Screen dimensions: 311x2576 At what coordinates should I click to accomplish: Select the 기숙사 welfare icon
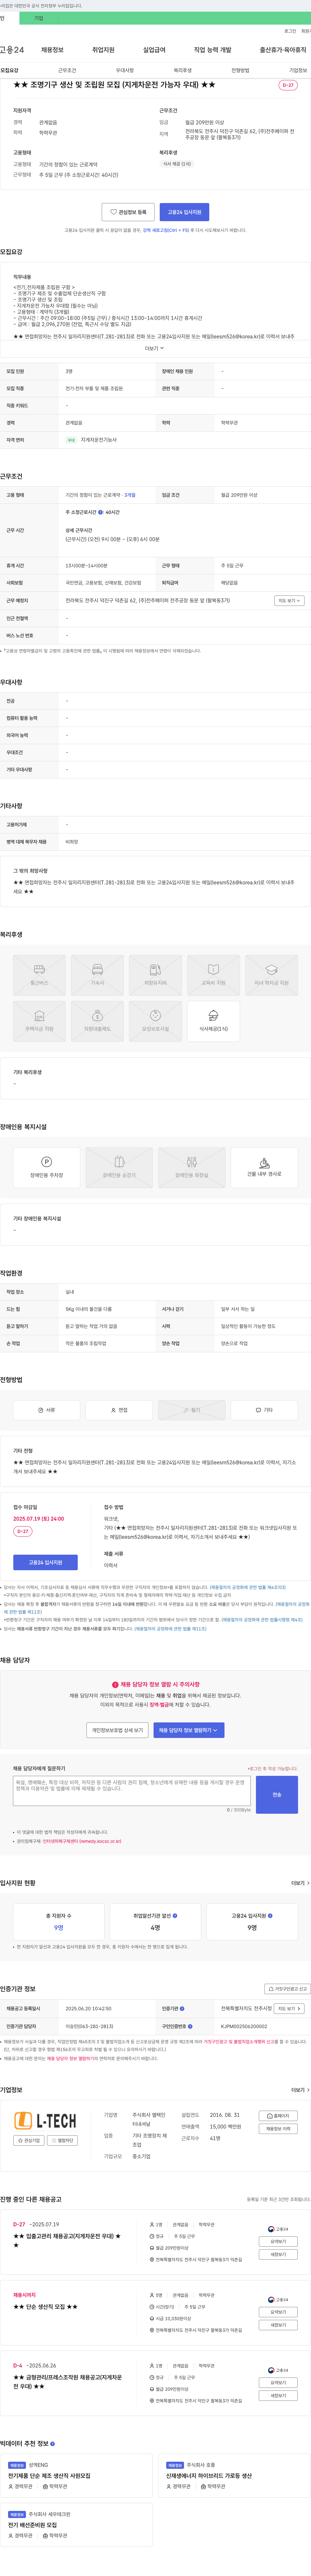point(97,975)
